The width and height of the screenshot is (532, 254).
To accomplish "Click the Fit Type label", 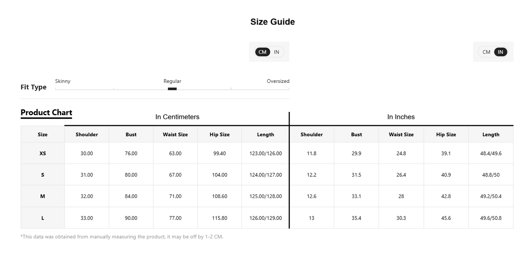I will [x=34, y=87].
